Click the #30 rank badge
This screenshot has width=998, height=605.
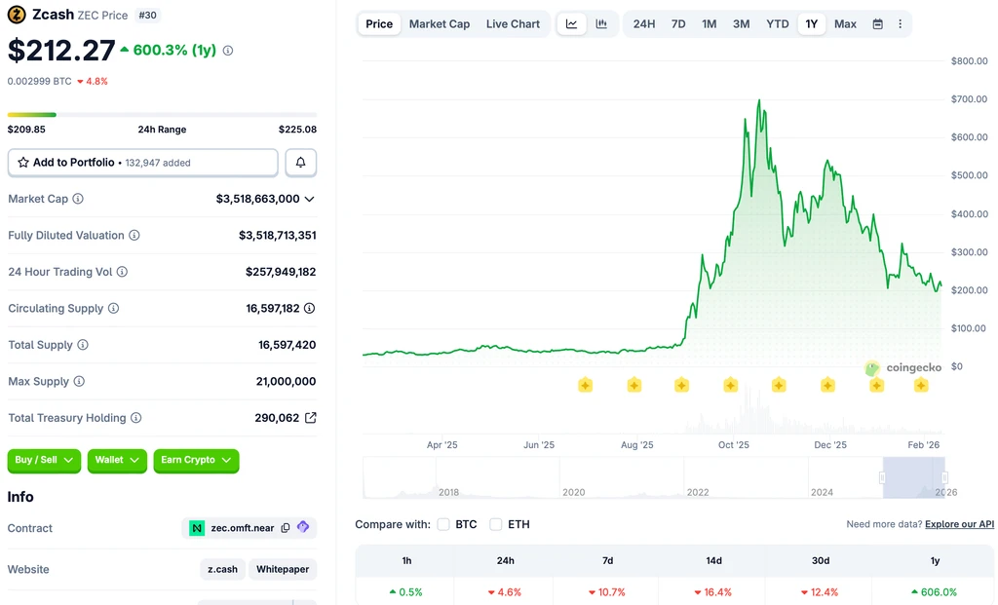147,15
